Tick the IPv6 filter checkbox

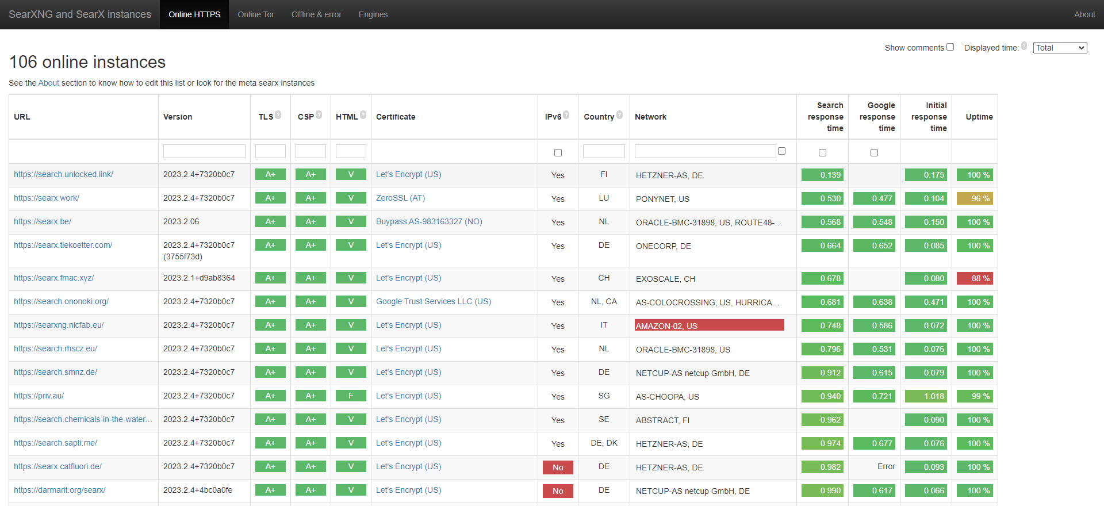[558, 152]
